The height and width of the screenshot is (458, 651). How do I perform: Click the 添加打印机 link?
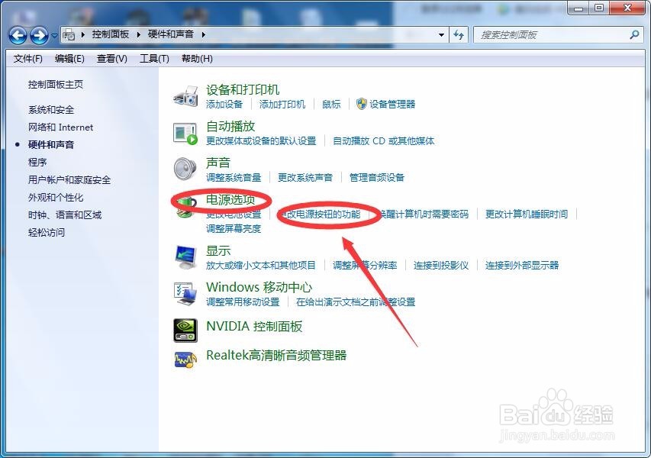[x=282, y=105]
